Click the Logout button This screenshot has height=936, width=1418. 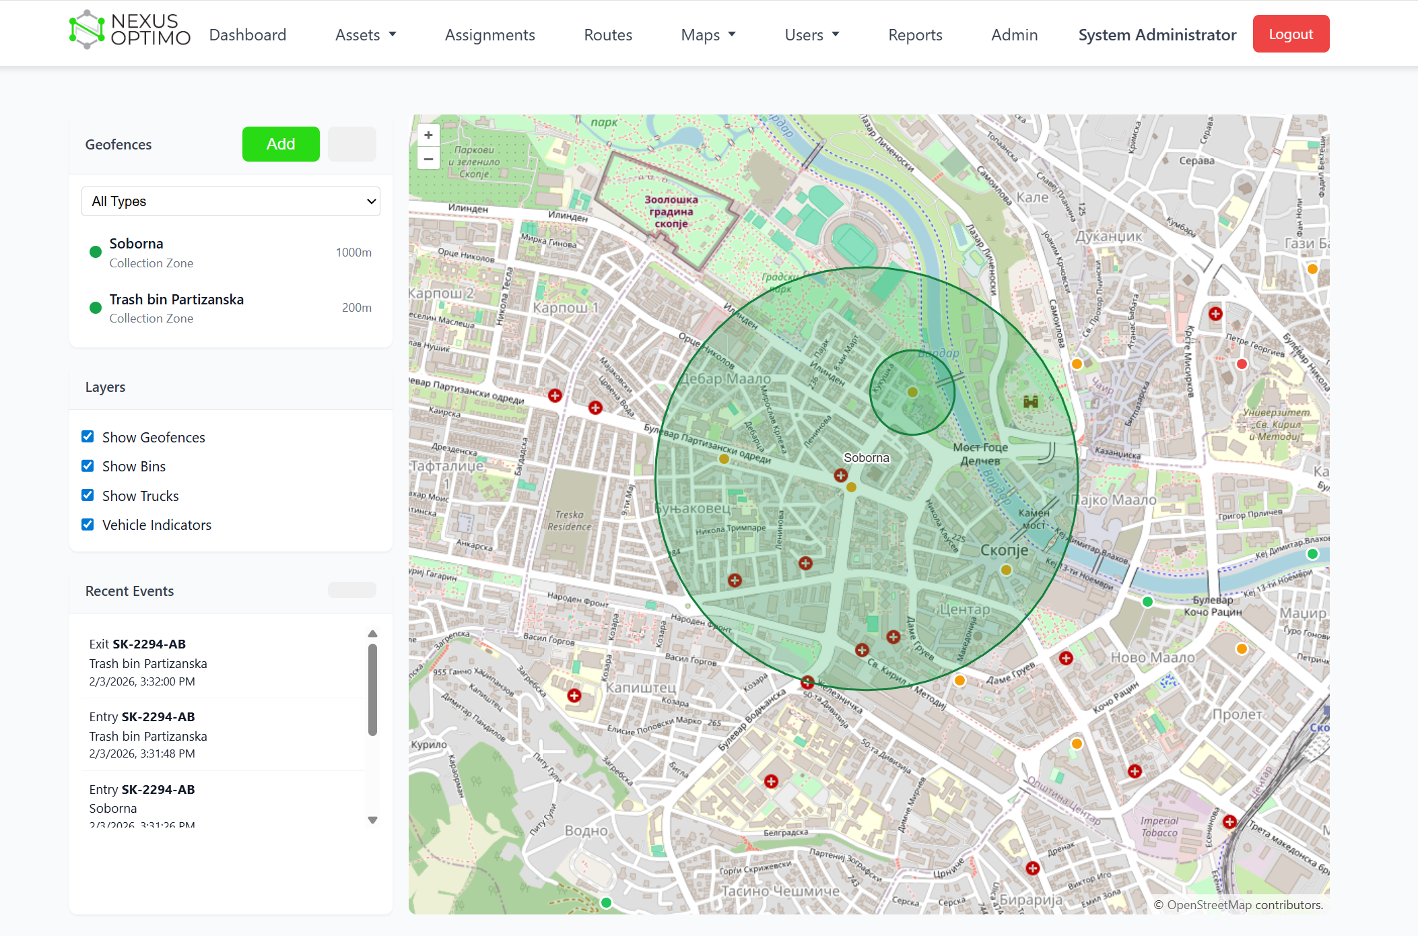click(1290, 33)
